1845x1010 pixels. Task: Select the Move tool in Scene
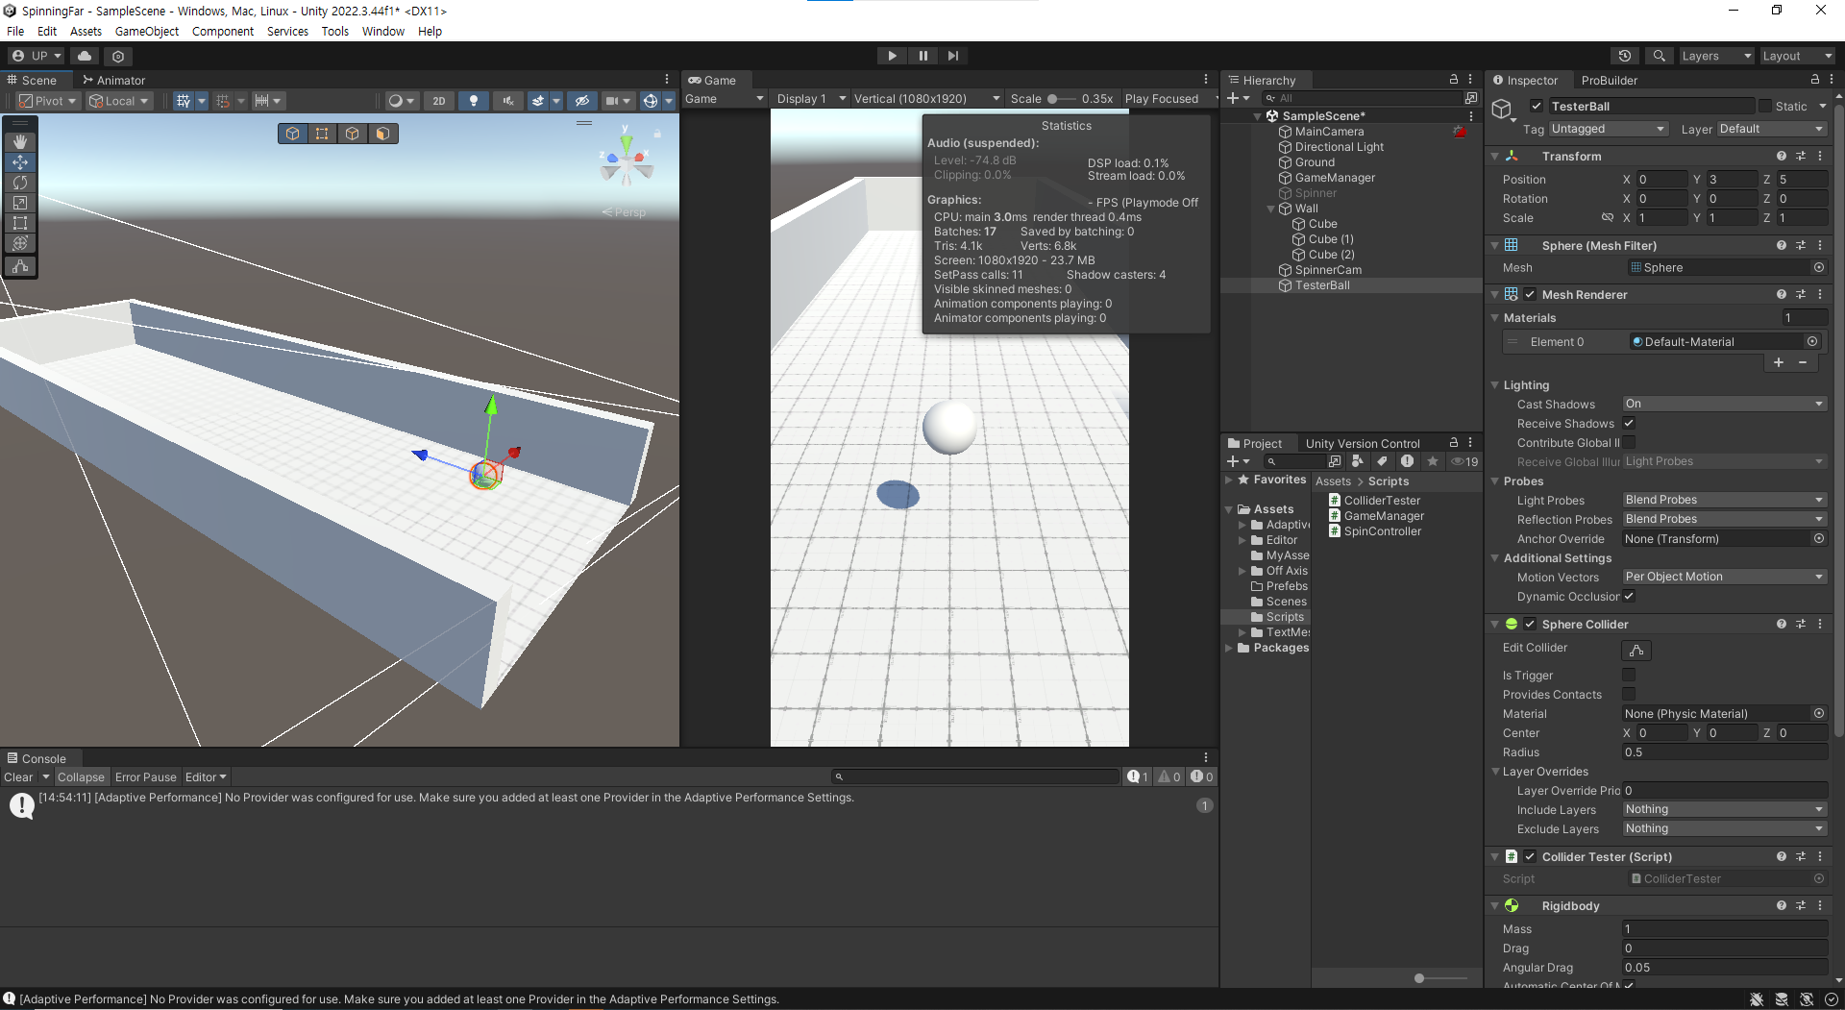pyautogui.click(x=20, y=162)
